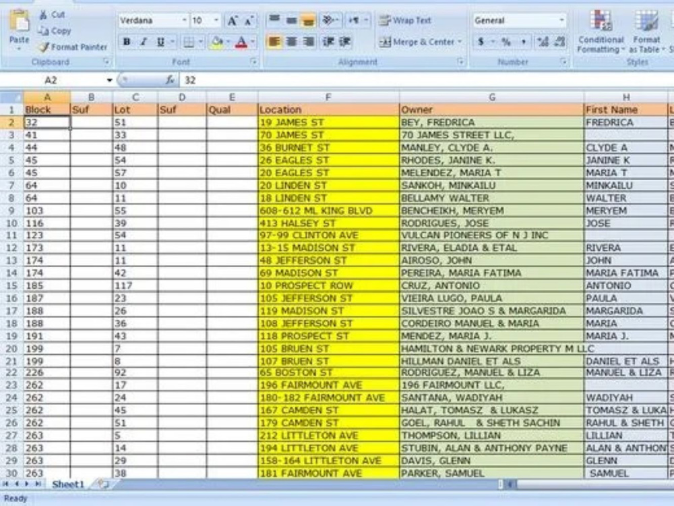Select column F header
The width and height of the screenshot is (674, 506).
click(328, 97)
